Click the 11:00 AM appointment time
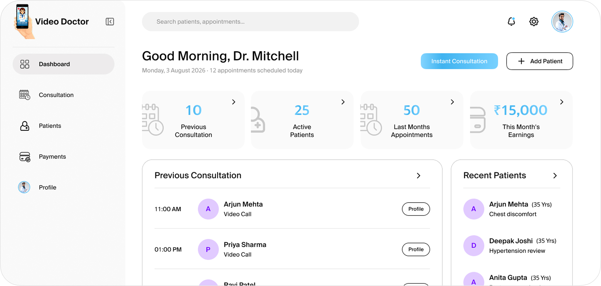The height and width of the screenshot is (286, 601). point(168,209)
